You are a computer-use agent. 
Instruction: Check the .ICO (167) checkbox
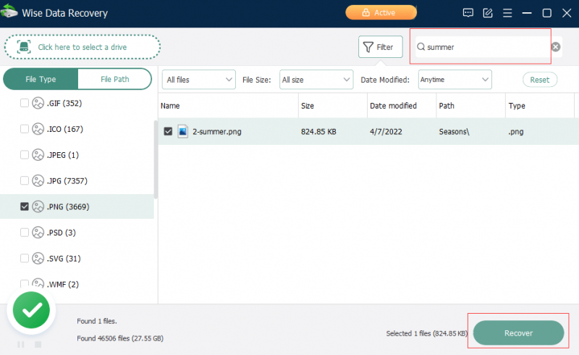[x=25, y=129]
